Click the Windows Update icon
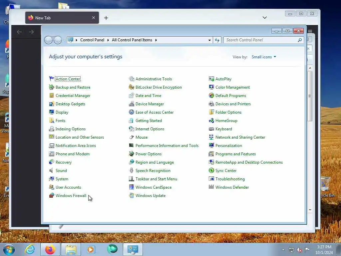This screenshot has width=341, height=256. tap(131, 195)
